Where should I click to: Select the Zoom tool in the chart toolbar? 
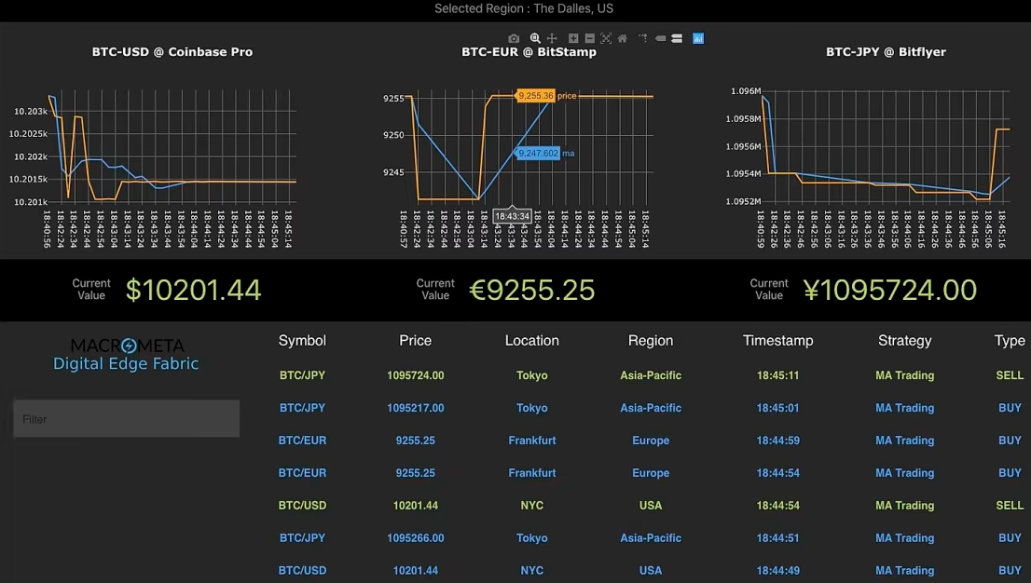[x=534, y=38]
